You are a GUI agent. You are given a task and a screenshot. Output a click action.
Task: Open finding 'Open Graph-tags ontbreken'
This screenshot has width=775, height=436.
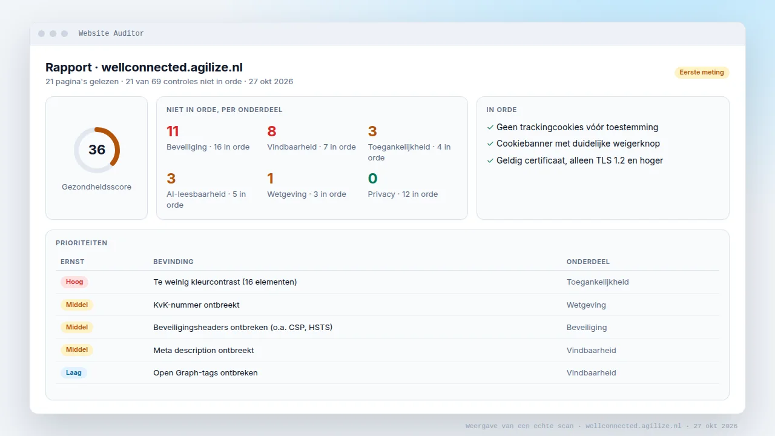coord(205,372)
